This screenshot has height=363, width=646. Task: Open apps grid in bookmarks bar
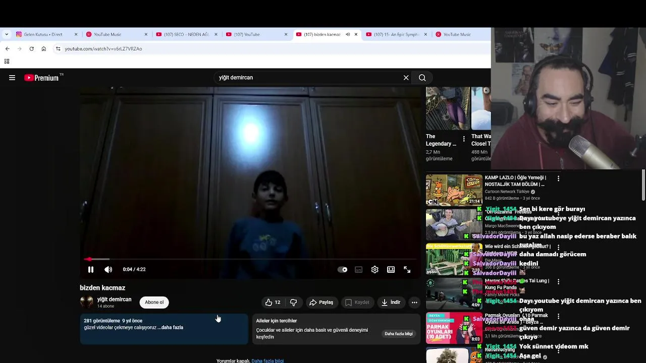(7, 62)
